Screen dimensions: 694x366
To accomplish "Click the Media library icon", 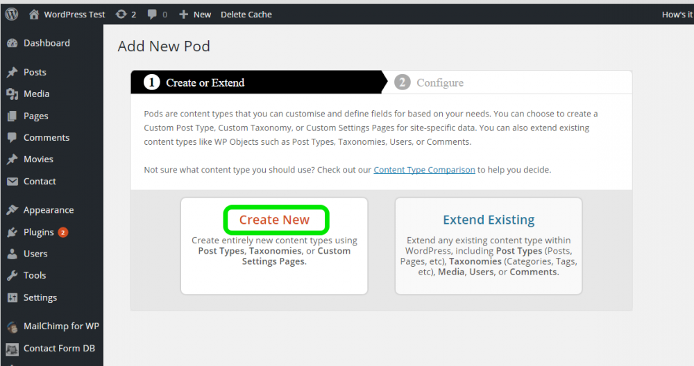I will coord(12,94).
